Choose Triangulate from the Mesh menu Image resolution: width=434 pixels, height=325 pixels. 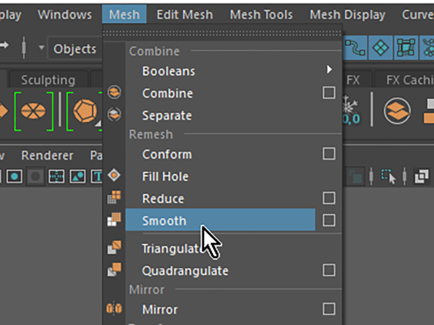[x=174, y=248]
